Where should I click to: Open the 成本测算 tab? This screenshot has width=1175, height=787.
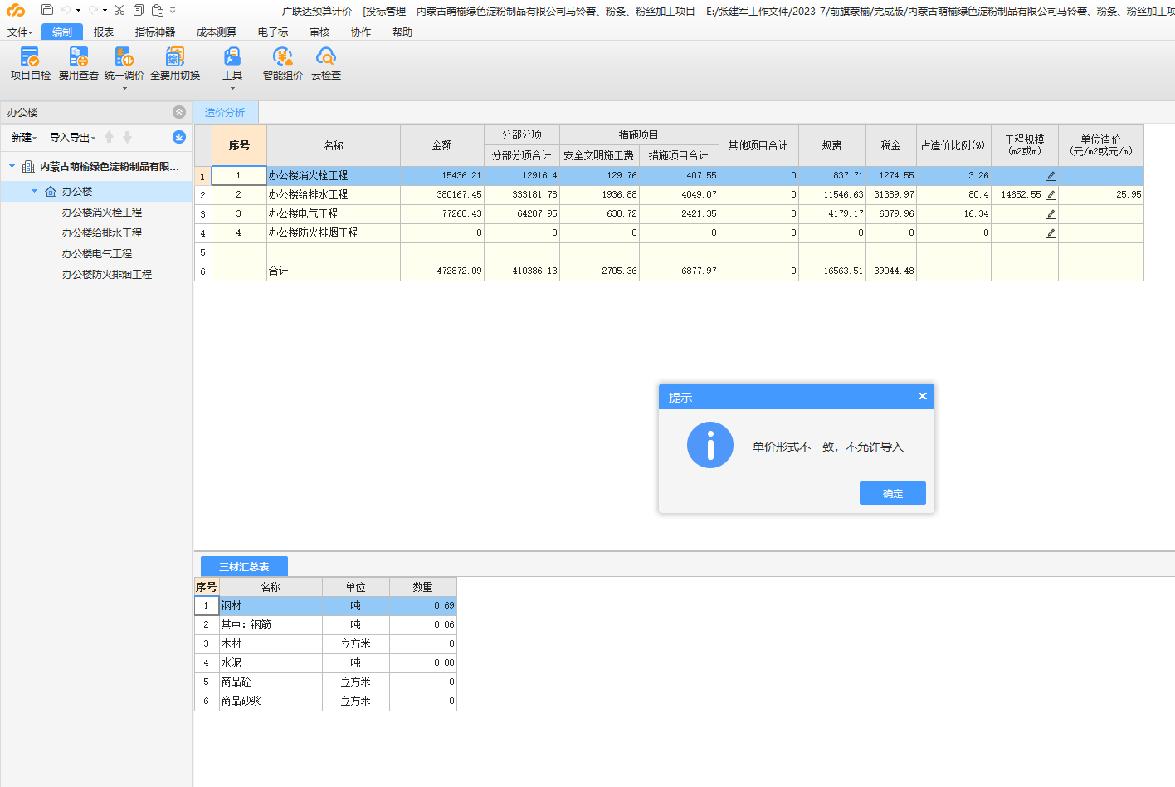pos(217,32)
